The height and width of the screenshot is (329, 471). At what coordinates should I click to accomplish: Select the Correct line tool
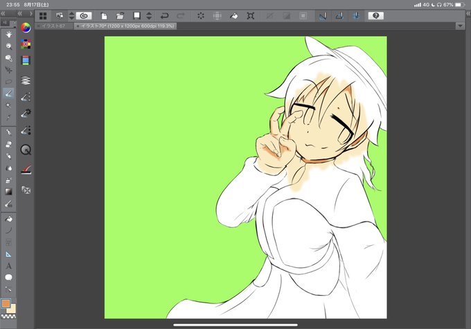[9, 290]
